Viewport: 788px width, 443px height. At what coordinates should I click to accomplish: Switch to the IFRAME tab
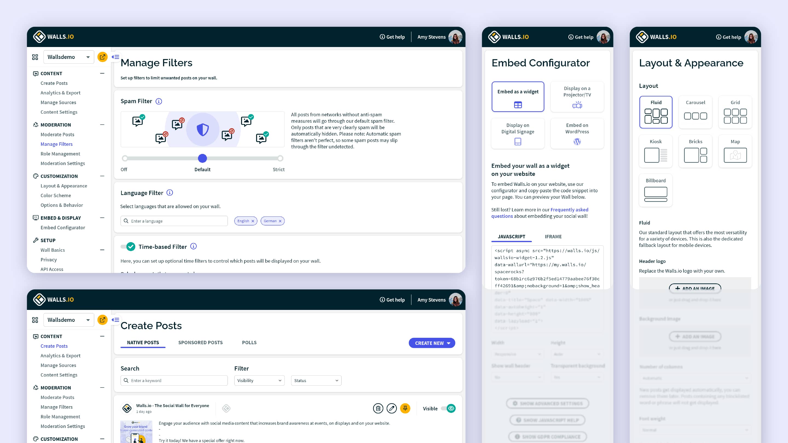(553, 236)
